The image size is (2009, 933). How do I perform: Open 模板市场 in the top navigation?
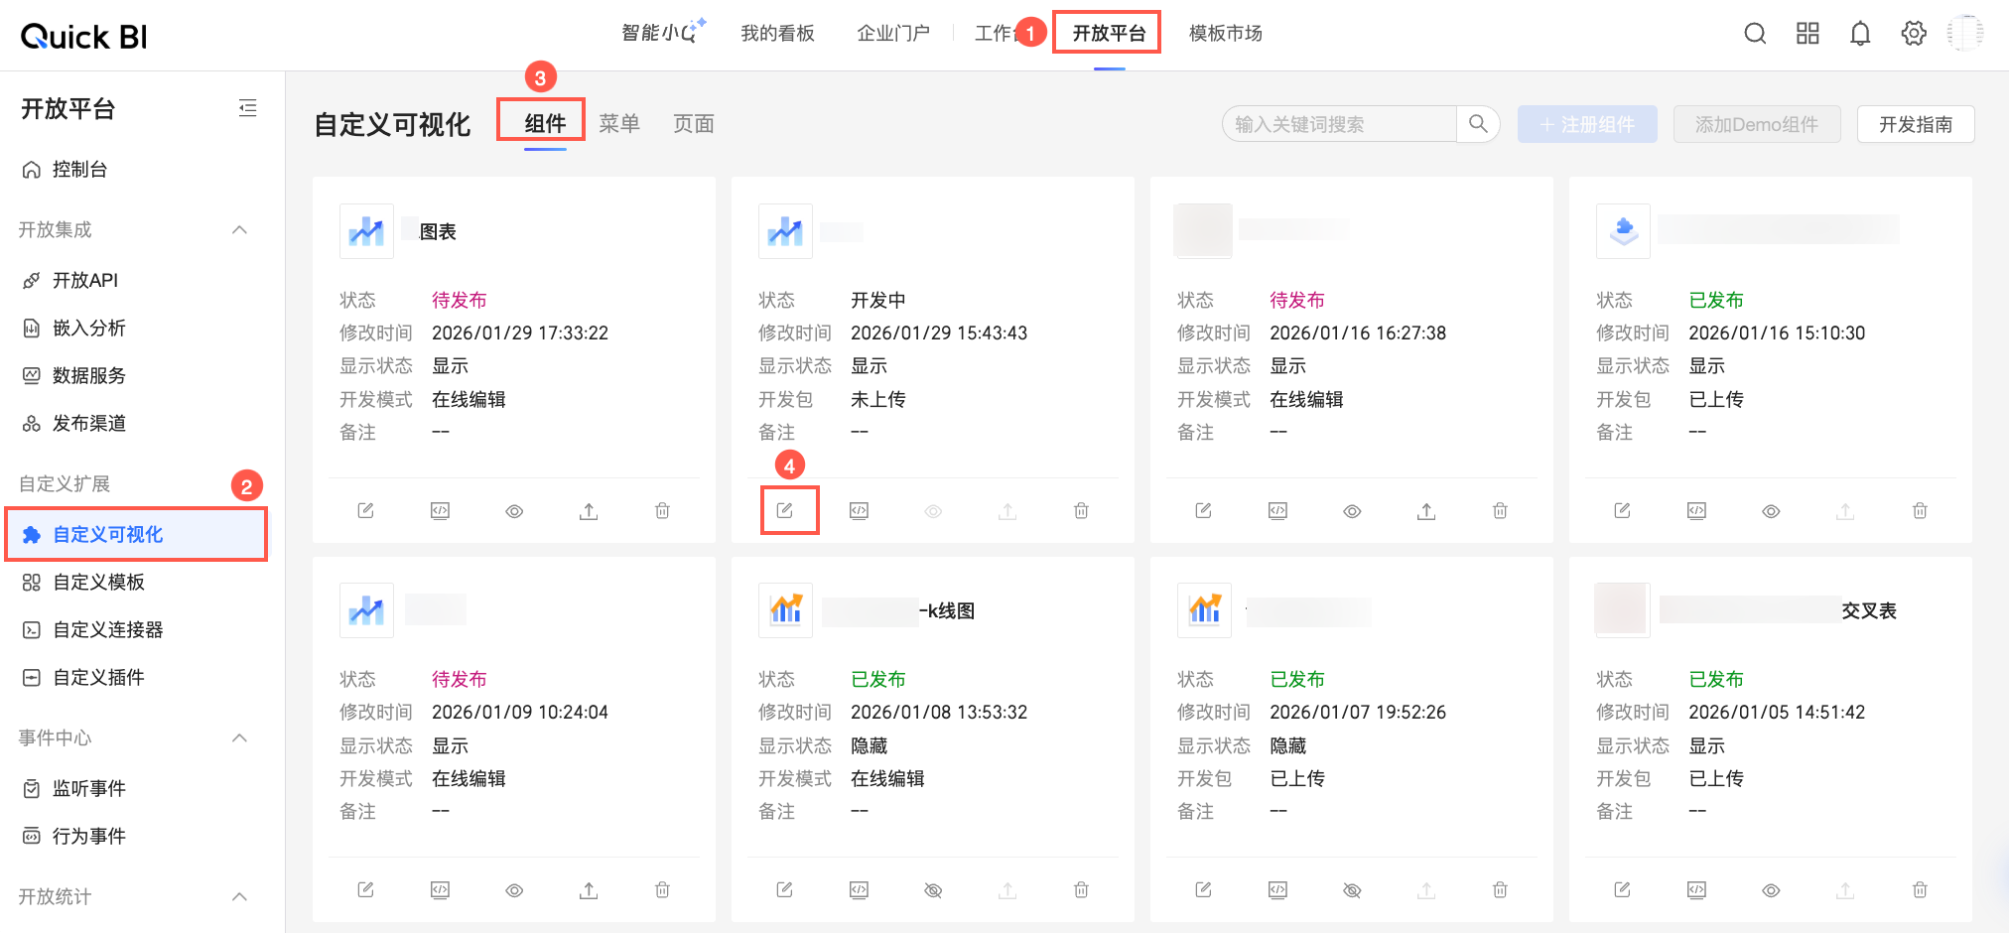(1226, 34)
